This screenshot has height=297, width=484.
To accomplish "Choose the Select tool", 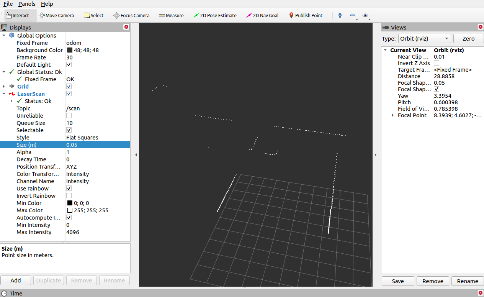I will pyautogui.click(x=93, y=15).
